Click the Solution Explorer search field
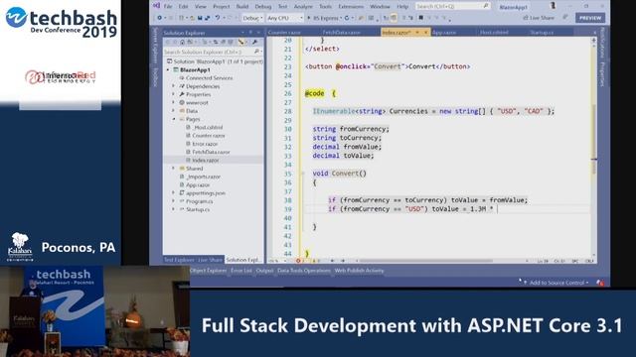The image size is (636, 357). [213, 52]
